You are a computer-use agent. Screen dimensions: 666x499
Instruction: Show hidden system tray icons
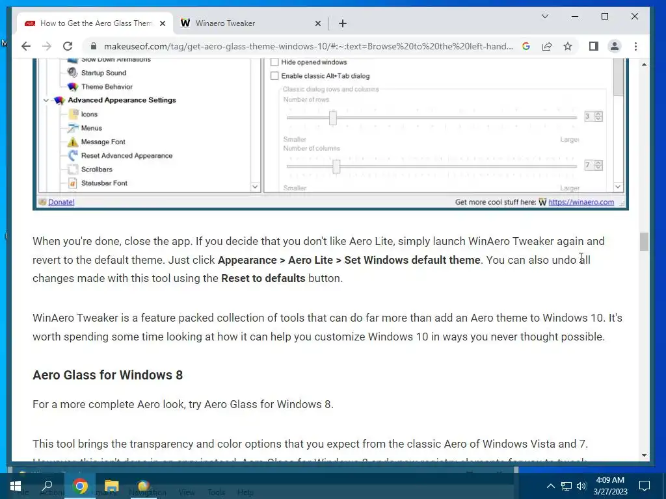click(x=550, y=486)
